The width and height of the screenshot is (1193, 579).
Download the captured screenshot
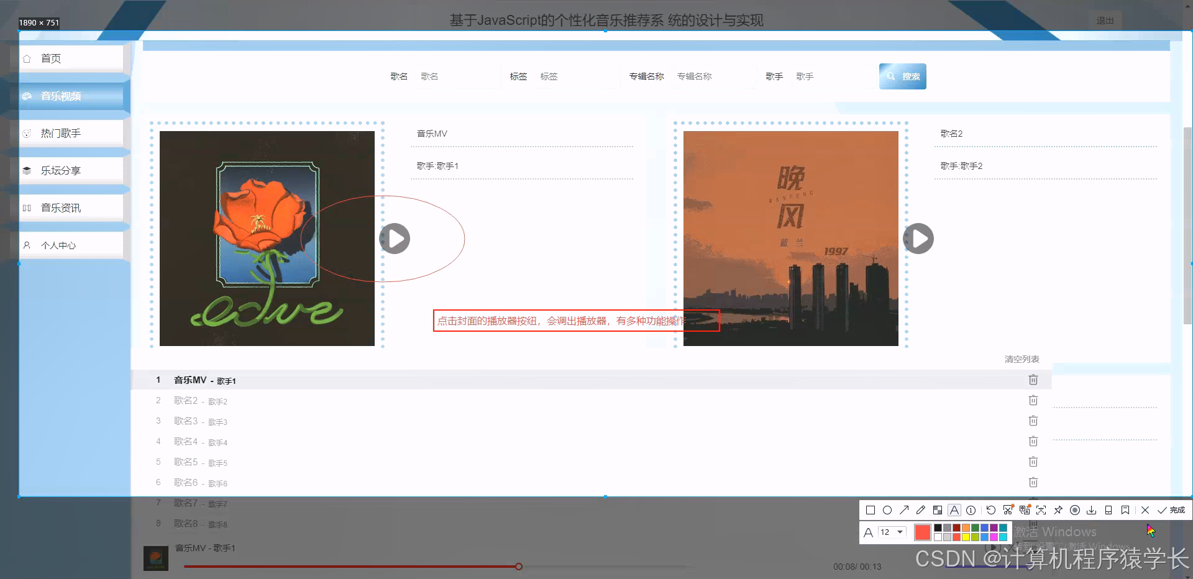click(x=1092, y=510)
